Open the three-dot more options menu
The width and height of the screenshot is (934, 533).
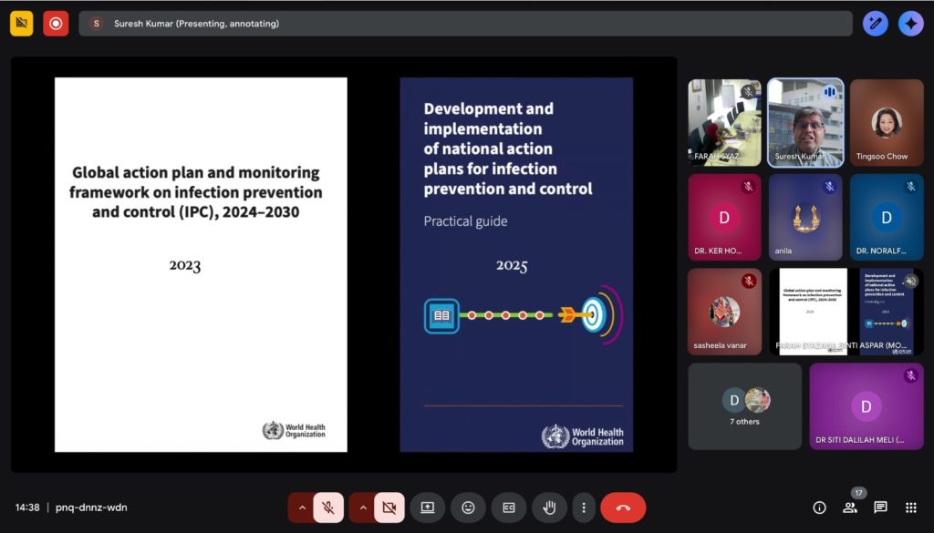[583, 507]
